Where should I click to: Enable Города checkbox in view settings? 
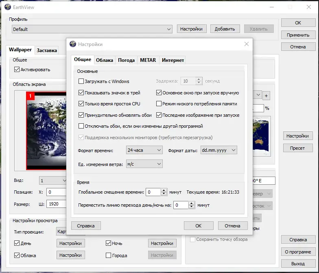(x=108, y=256)
